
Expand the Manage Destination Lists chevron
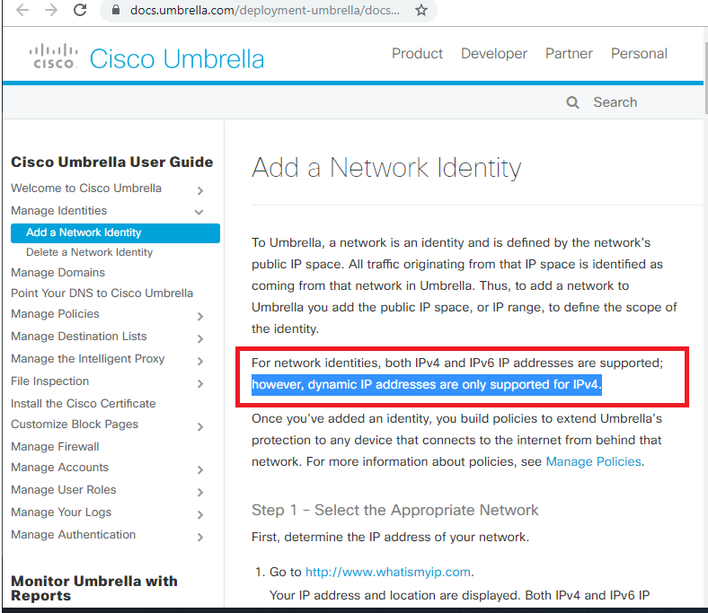tap(200, 338)
